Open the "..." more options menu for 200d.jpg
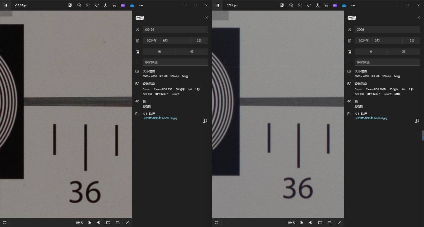The image size is (424, 227). click(x=353, y=5)
